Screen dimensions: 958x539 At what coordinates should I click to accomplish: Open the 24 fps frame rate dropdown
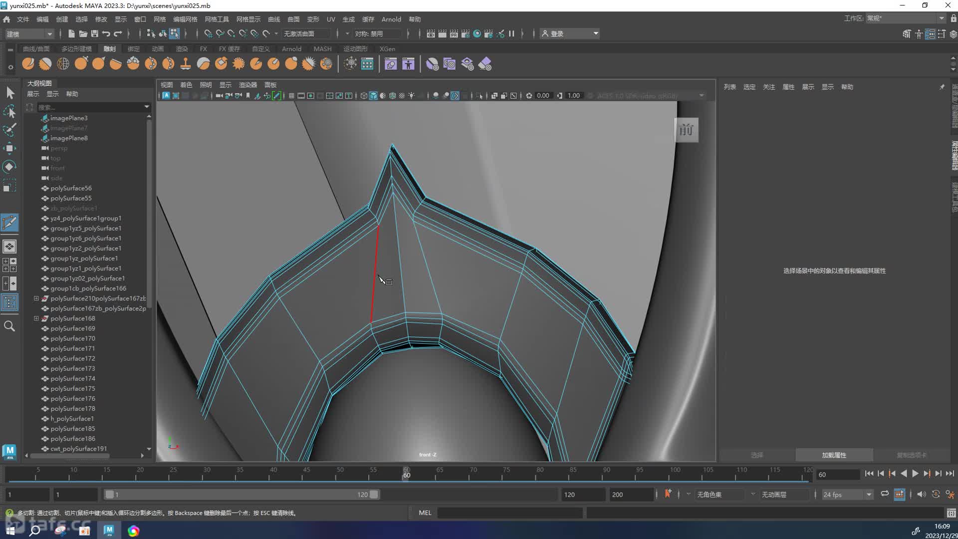point(847,495)
